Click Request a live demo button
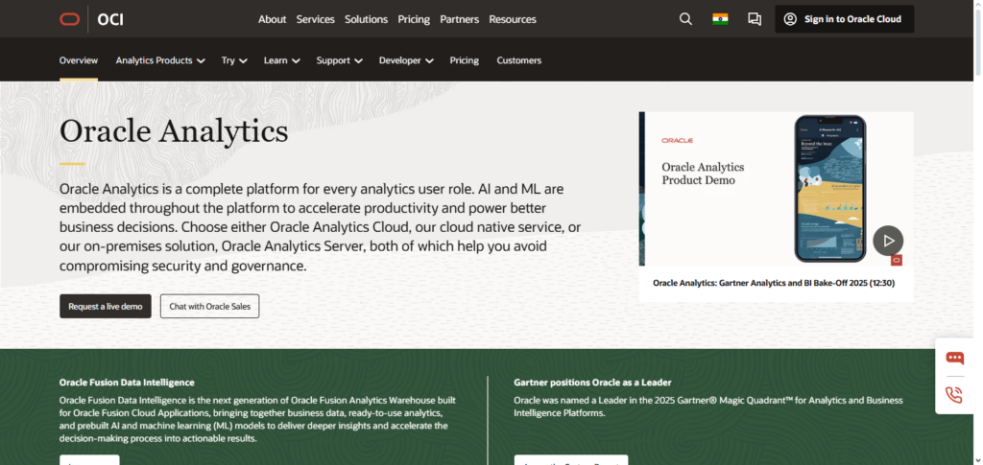983x465 pixels. click(106, 306)
